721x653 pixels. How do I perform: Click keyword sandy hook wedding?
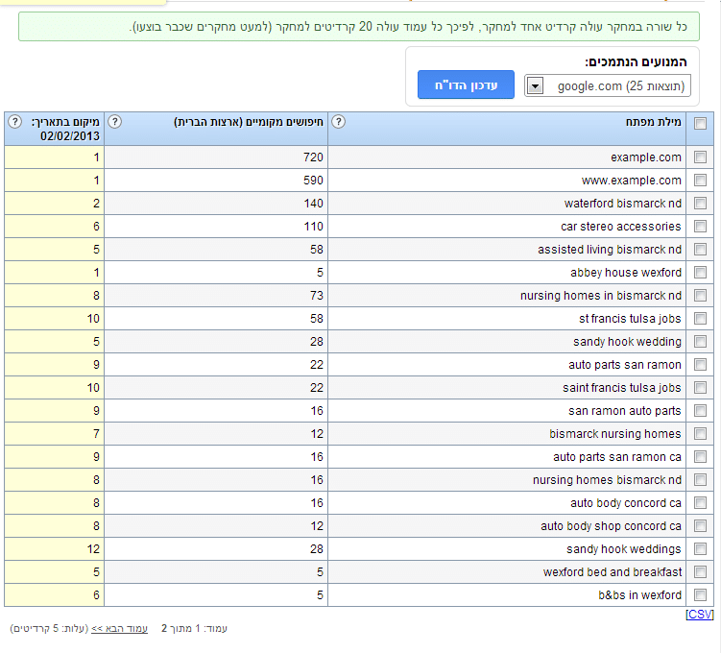627,341
